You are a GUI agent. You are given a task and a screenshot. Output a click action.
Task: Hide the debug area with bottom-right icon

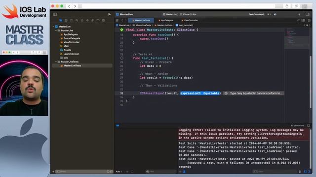pos(309,126)
